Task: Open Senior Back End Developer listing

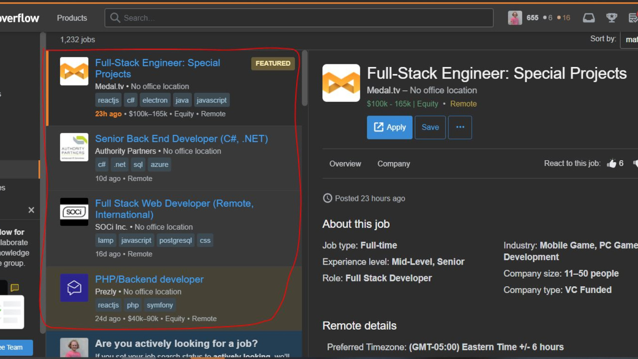Action: coord(181,139)
